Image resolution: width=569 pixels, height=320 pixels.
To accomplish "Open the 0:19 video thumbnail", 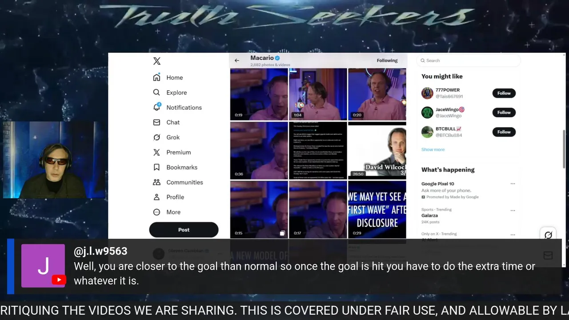I will 259,94.
